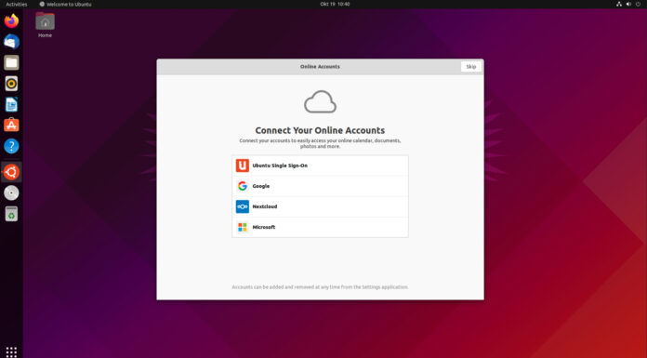Click the Online Accounts title bar
Viewport: 647px width, 358px height.
320,66
